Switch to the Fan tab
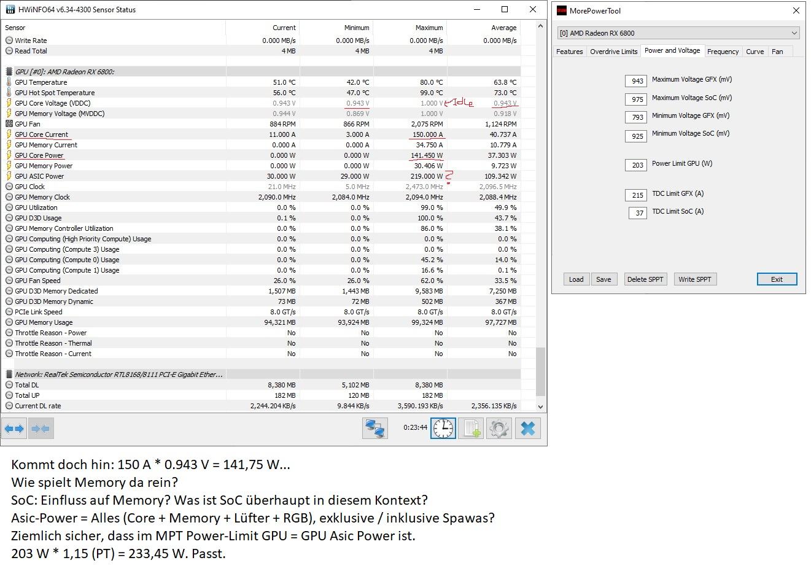This screenshot has height=571, width=811. (x=777, y=52)
